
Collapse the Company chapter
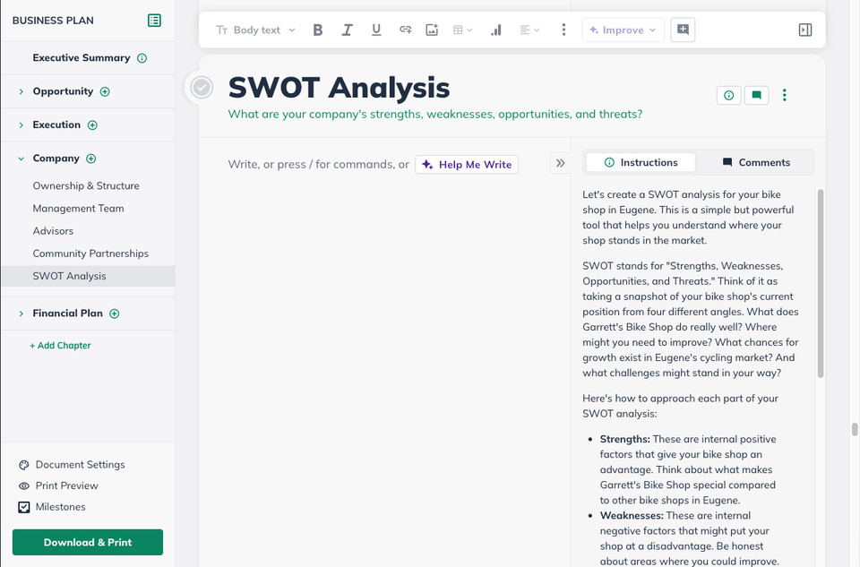click(21, 159)
